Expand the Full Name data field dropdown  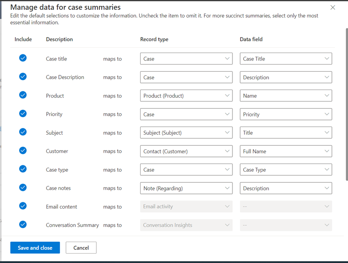click(286, 152)
